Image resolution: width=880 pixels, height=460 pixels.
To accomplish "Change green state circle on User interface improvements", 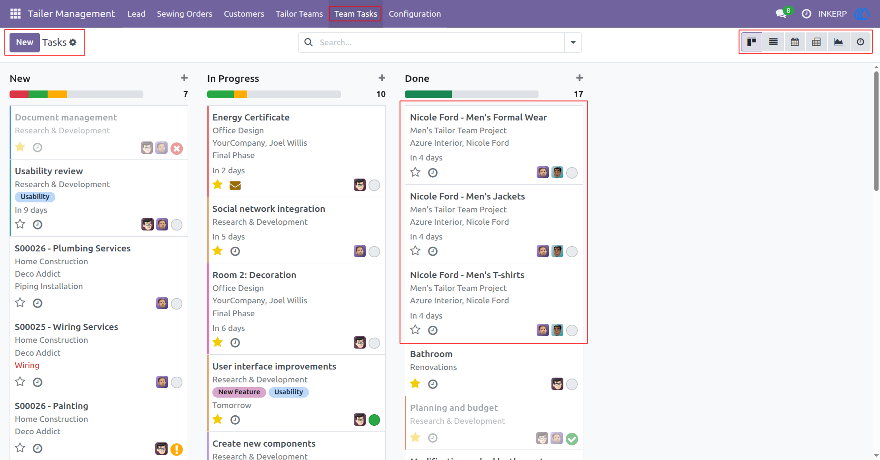I will (374, 420).
